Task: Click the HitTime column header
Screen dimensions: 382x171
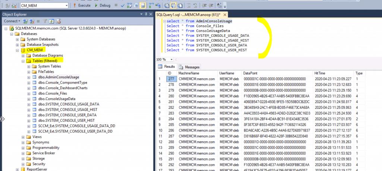Action: click(333, 73)
